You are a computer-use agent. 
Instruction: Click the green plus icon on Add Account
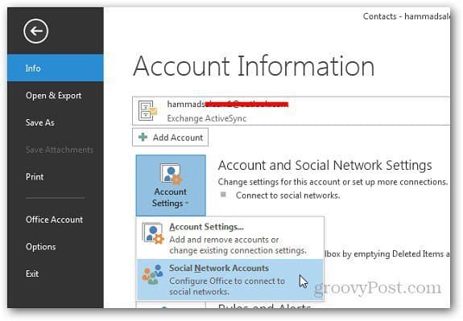143,137
